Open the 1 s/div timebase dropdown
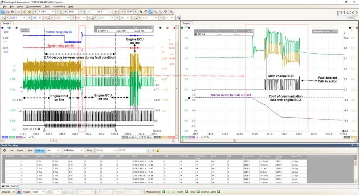This screenshot has height=195, width=359. pos(47,12)
